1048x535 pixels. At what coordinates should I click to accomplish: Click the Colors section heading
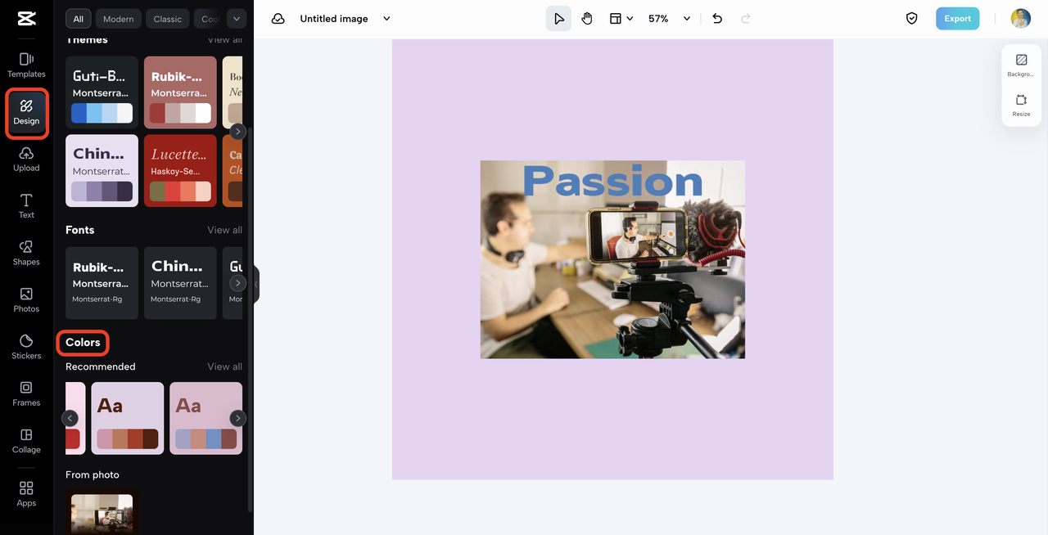(83, 342)
